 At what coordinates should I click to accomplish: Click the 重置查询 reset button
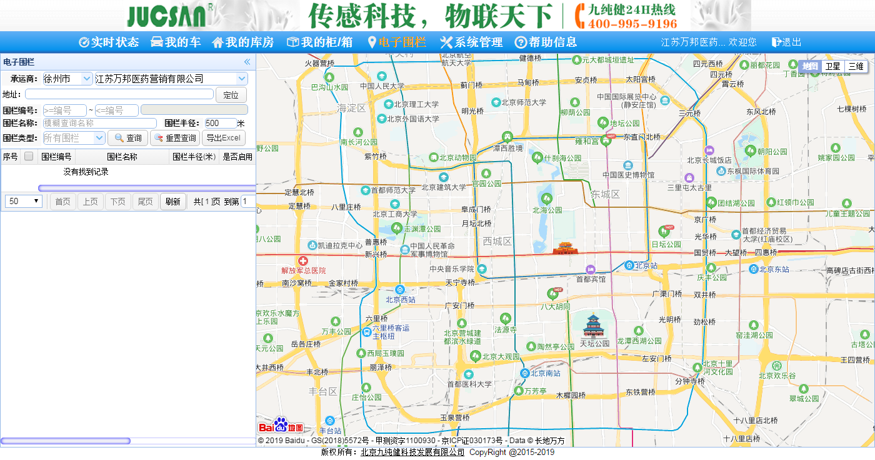click(x=175, y=138)
